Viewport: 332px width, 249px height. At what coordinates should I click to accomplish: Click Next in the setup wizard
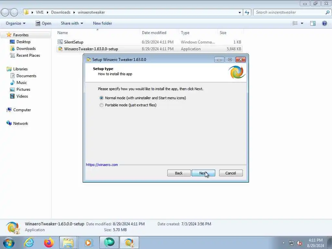point(203,173)
